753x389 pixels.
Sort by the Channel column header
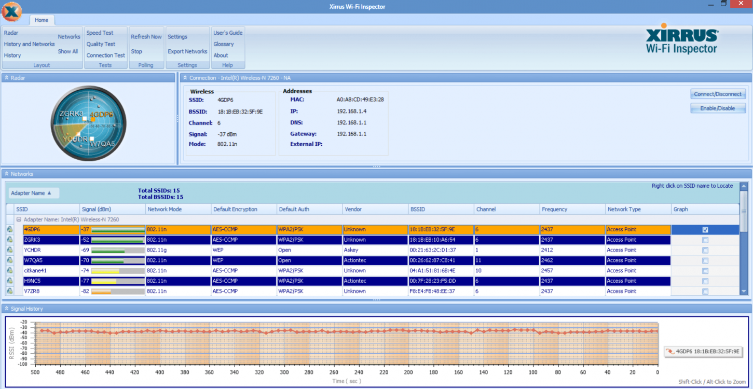click(506, 210)
